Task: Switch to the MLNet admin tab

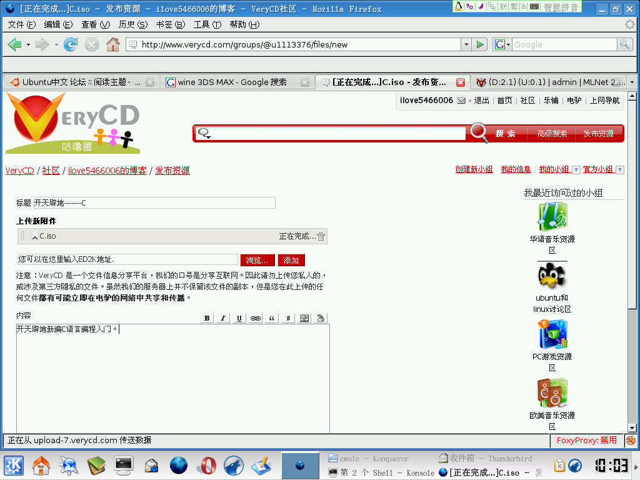Action: click(549, 82)
